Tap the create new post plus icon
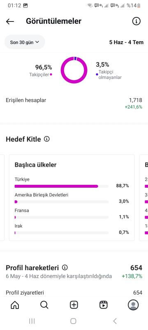The width and height of the screenshot is (148, 330). (x=74, y=304)
